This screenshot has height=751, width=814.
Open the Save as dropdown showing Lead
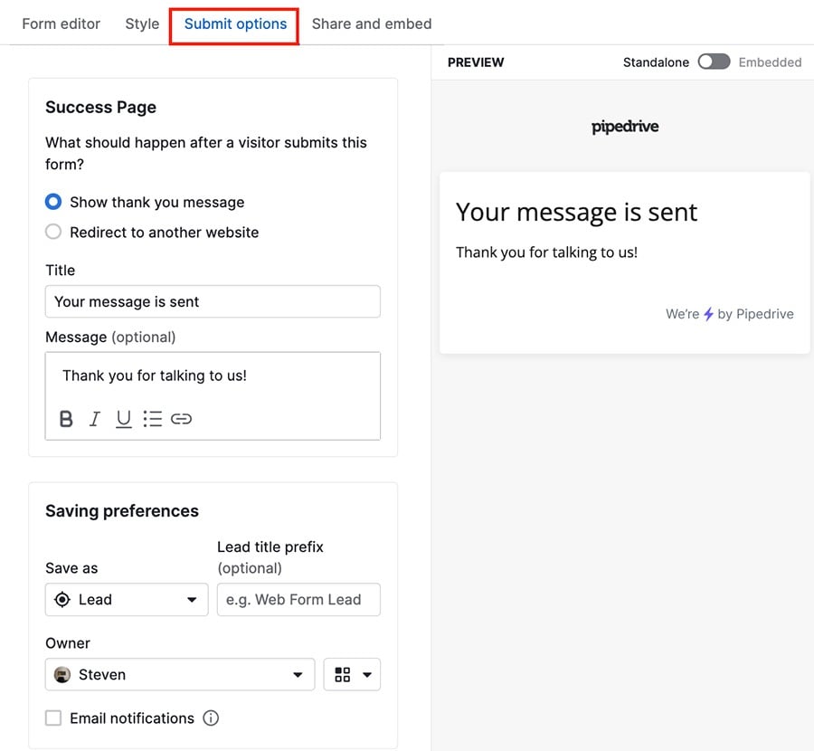127,599
